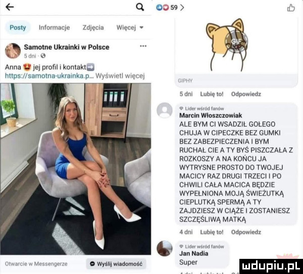Viewport: 303px width, 274px height.
Task: Open the samotna-ukrainka link
Action: (48, 76)
